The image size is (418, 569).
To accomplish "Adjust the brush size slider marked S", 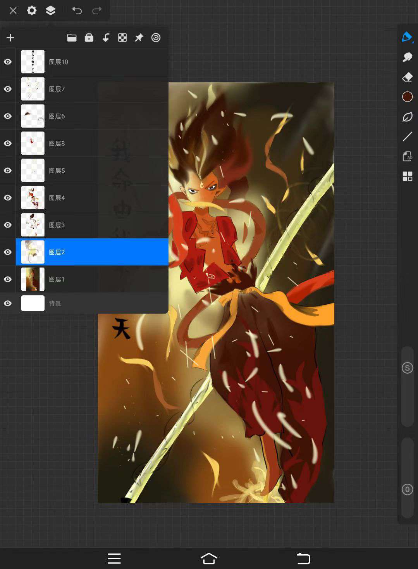I will [x=407, y=368].
